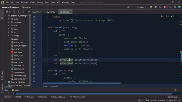Run login with coverage

coord(160,7)
